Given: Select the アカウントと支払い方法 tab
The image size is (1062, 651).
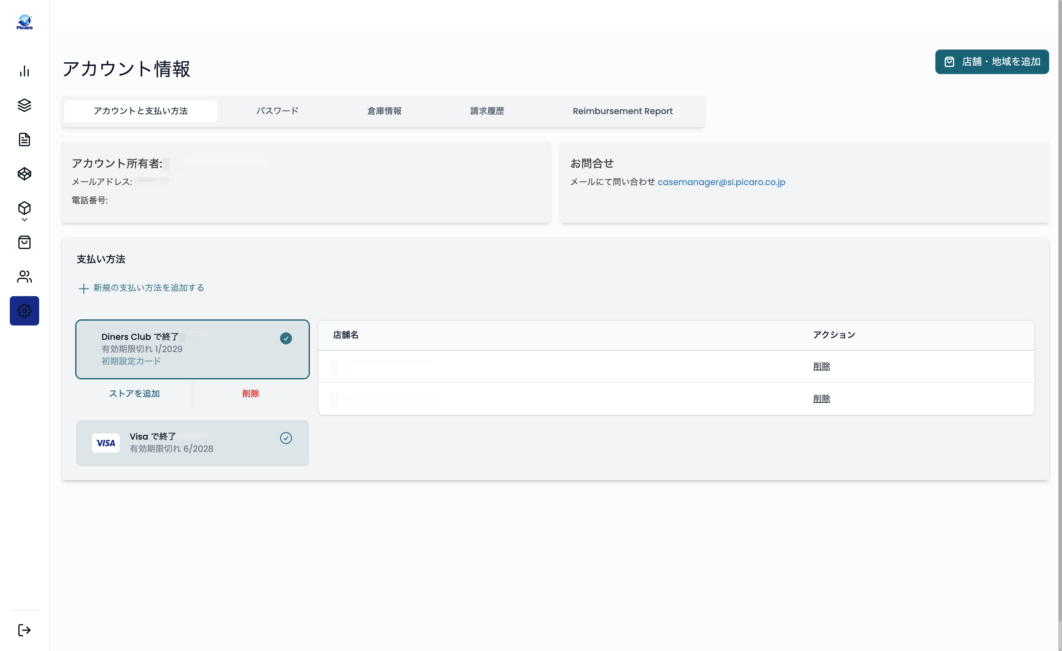Looking at the screenshot, I should (140, 111).
